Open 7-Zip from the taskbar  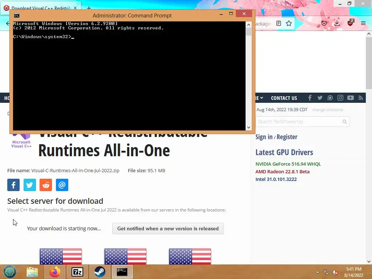[x=77, y=272]
